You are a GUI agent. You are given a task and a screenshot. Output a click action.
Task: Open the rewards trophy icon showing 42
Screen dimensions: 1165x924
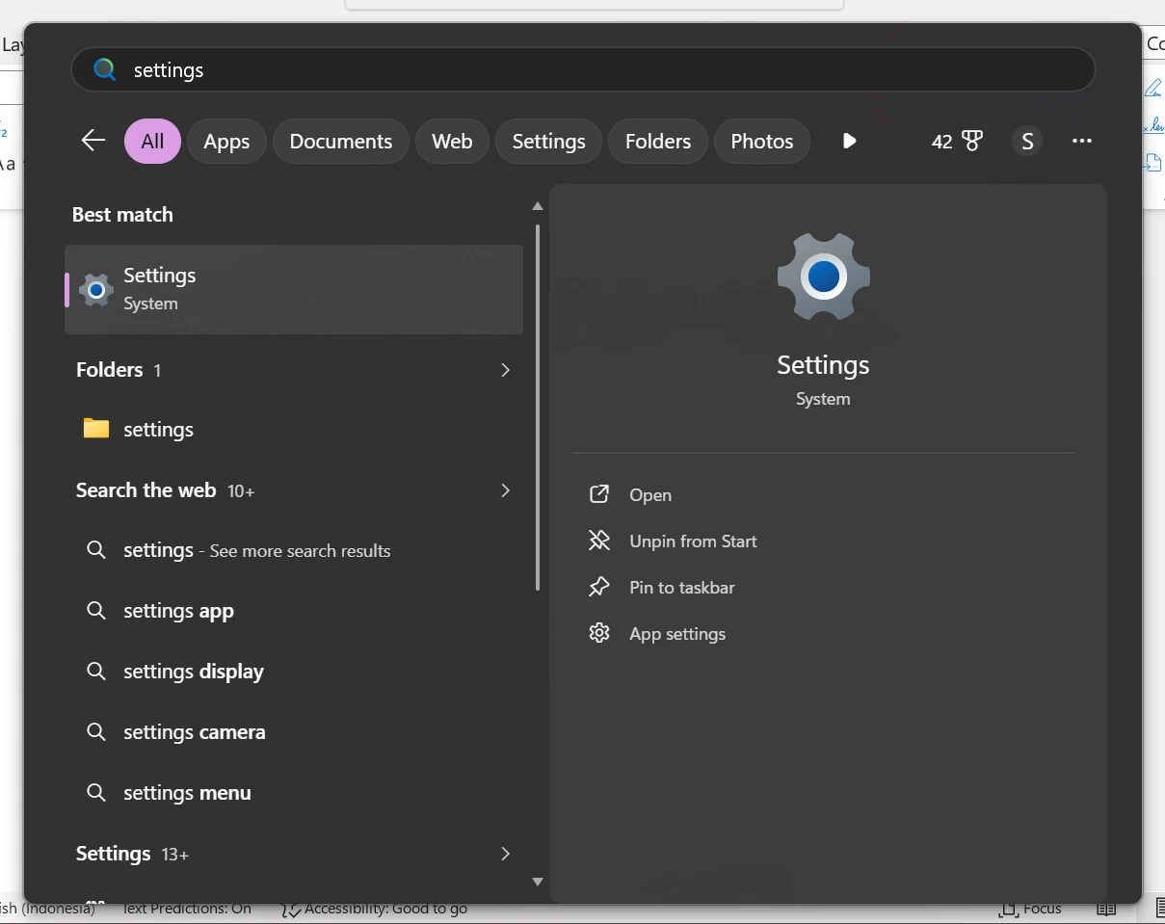point(957,142)
